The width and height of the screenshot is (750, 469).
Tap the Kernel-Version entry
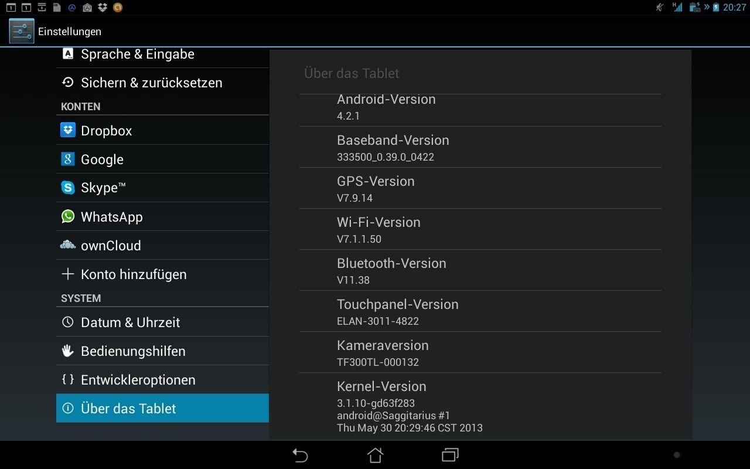[480, 406]
